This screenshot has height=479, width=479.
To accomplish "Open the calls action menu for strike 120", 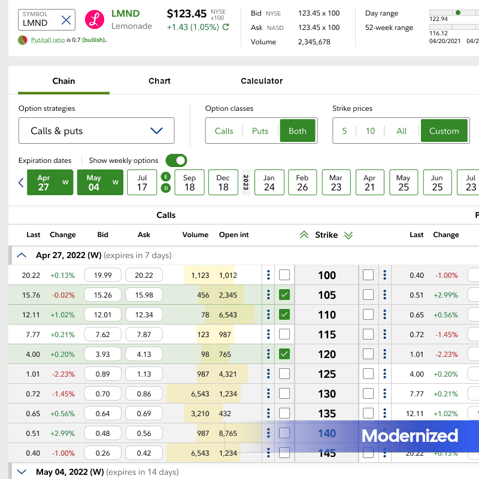I will [268, 354].
